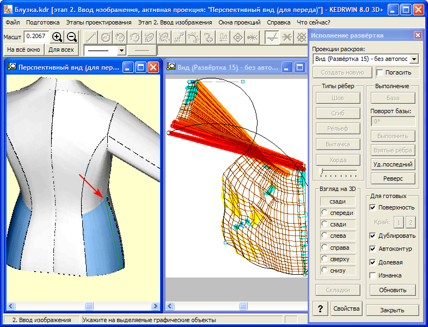Click the На всё окно button

(23, 50)
